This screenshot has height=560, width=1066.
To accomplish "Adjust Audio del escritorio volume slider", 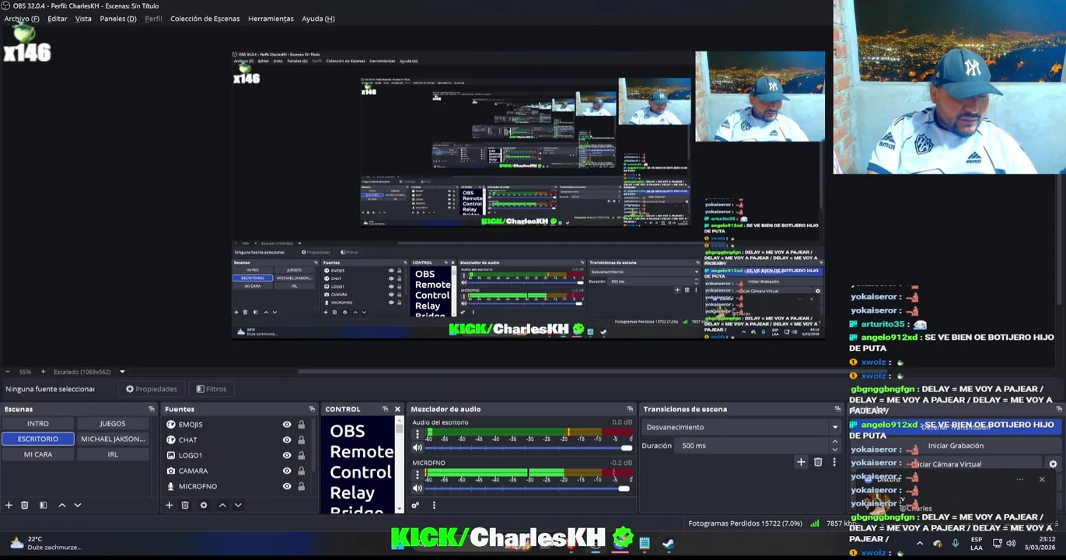I will [x=529, y=448].
